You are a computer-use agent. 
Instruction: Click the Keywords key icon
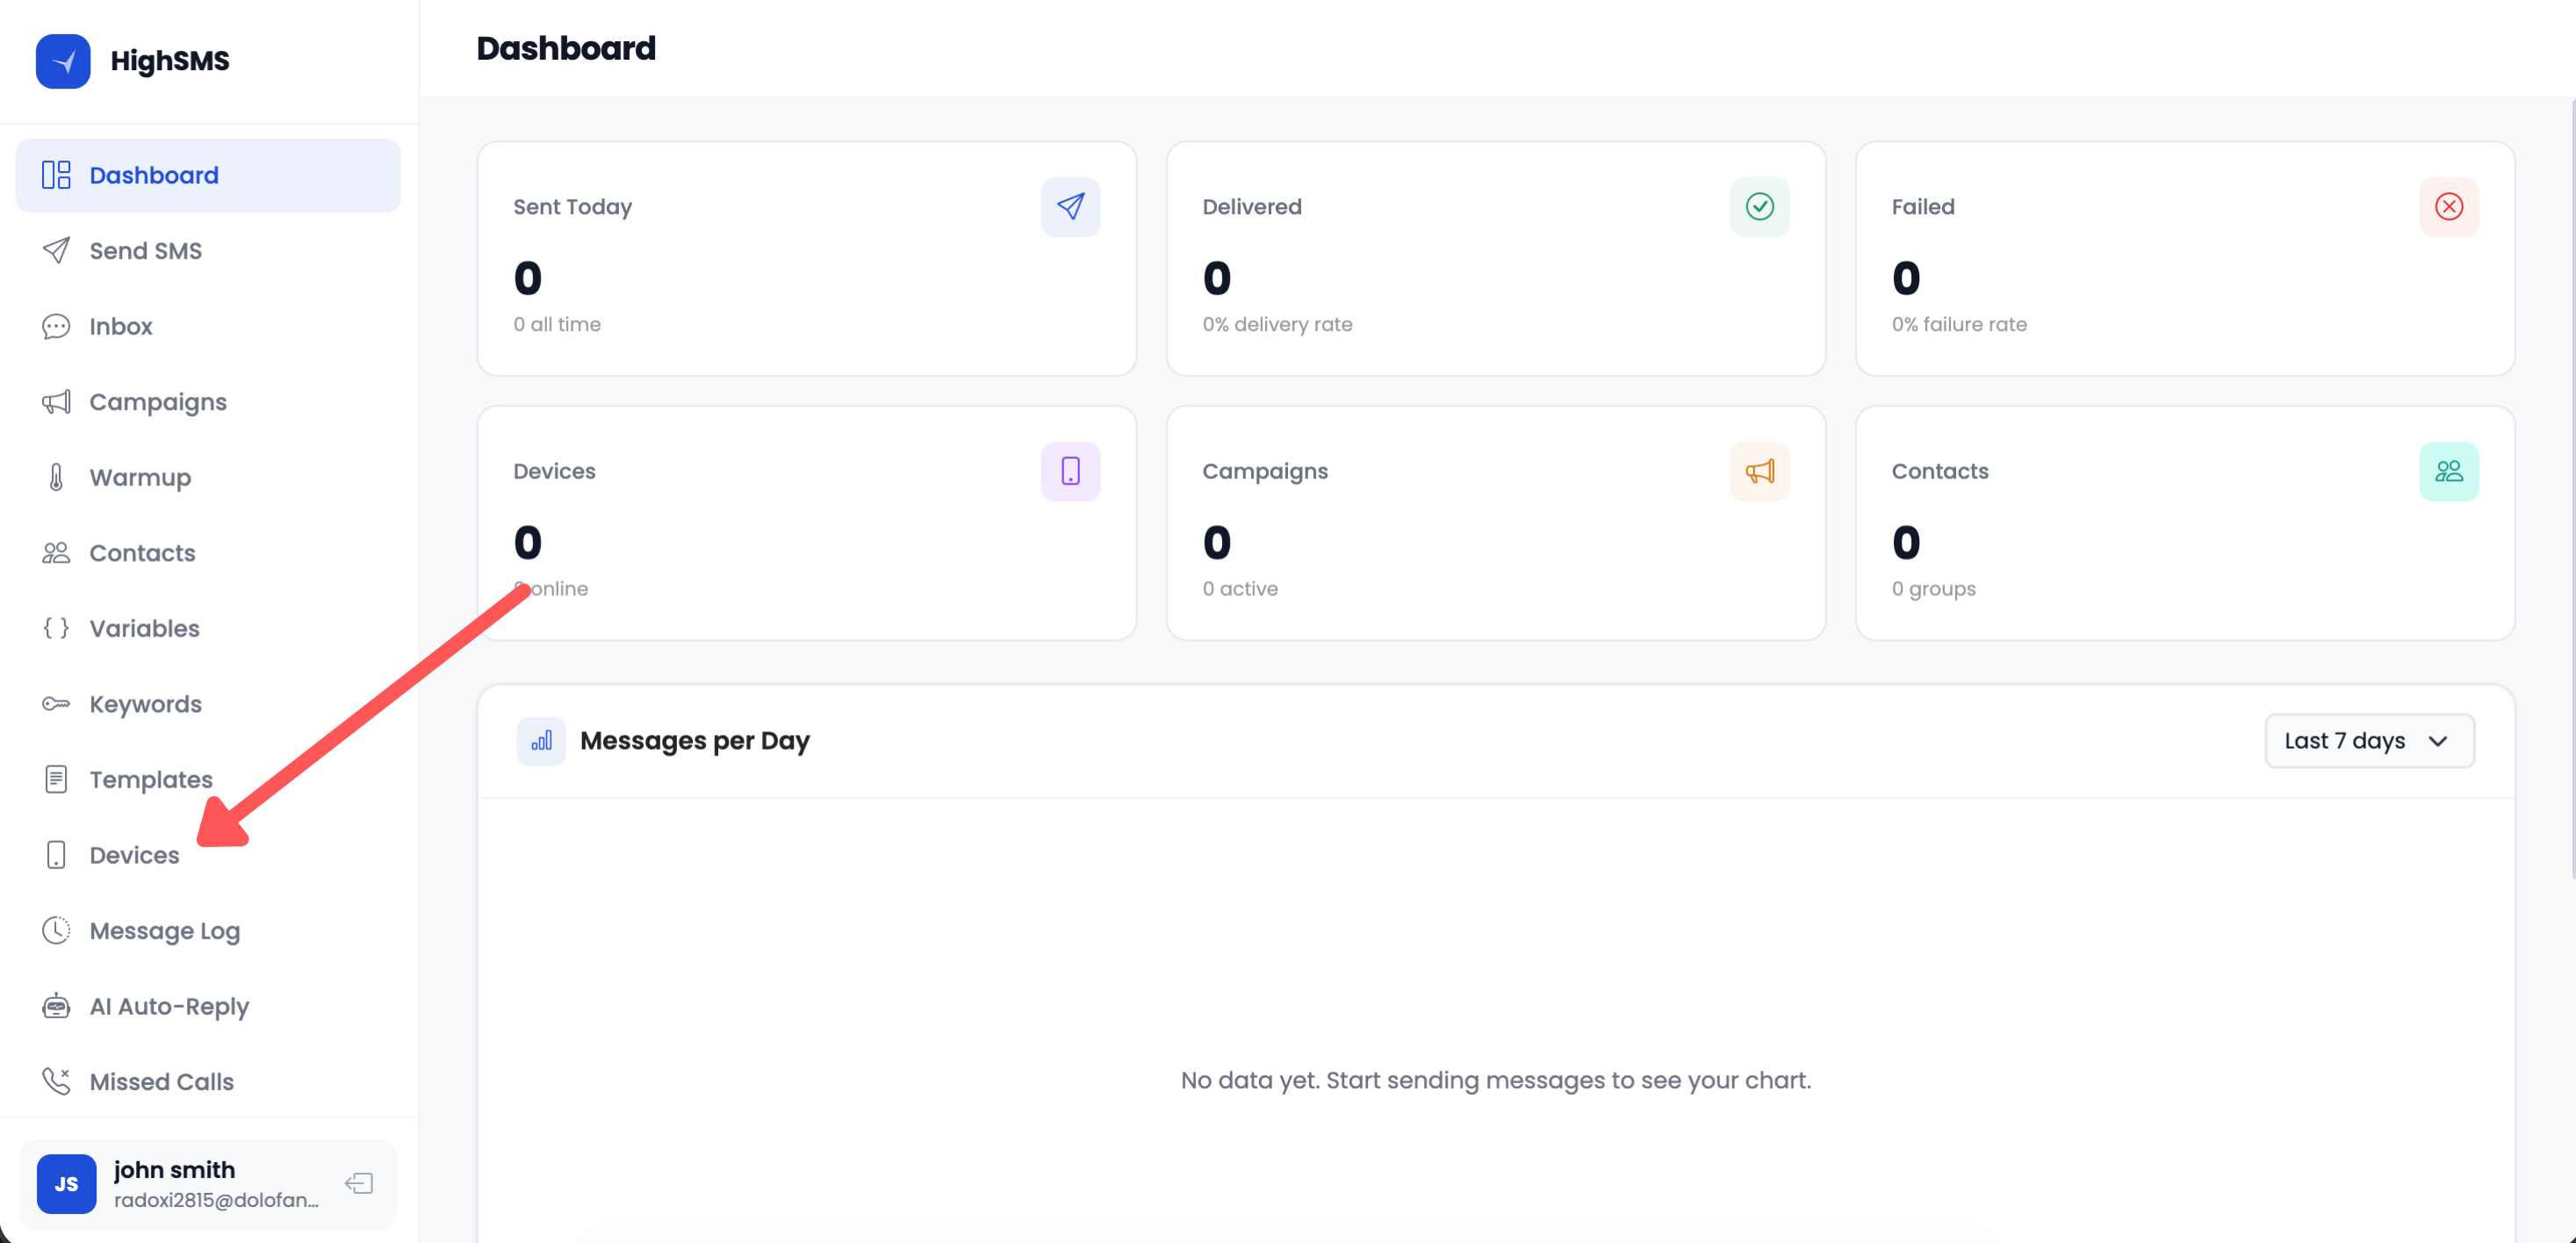pyautogui.click(x=56, y=704)
